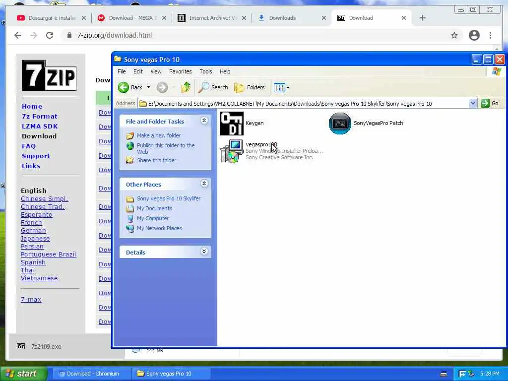
Task: Click the green Go button
Action: (490, 103)
